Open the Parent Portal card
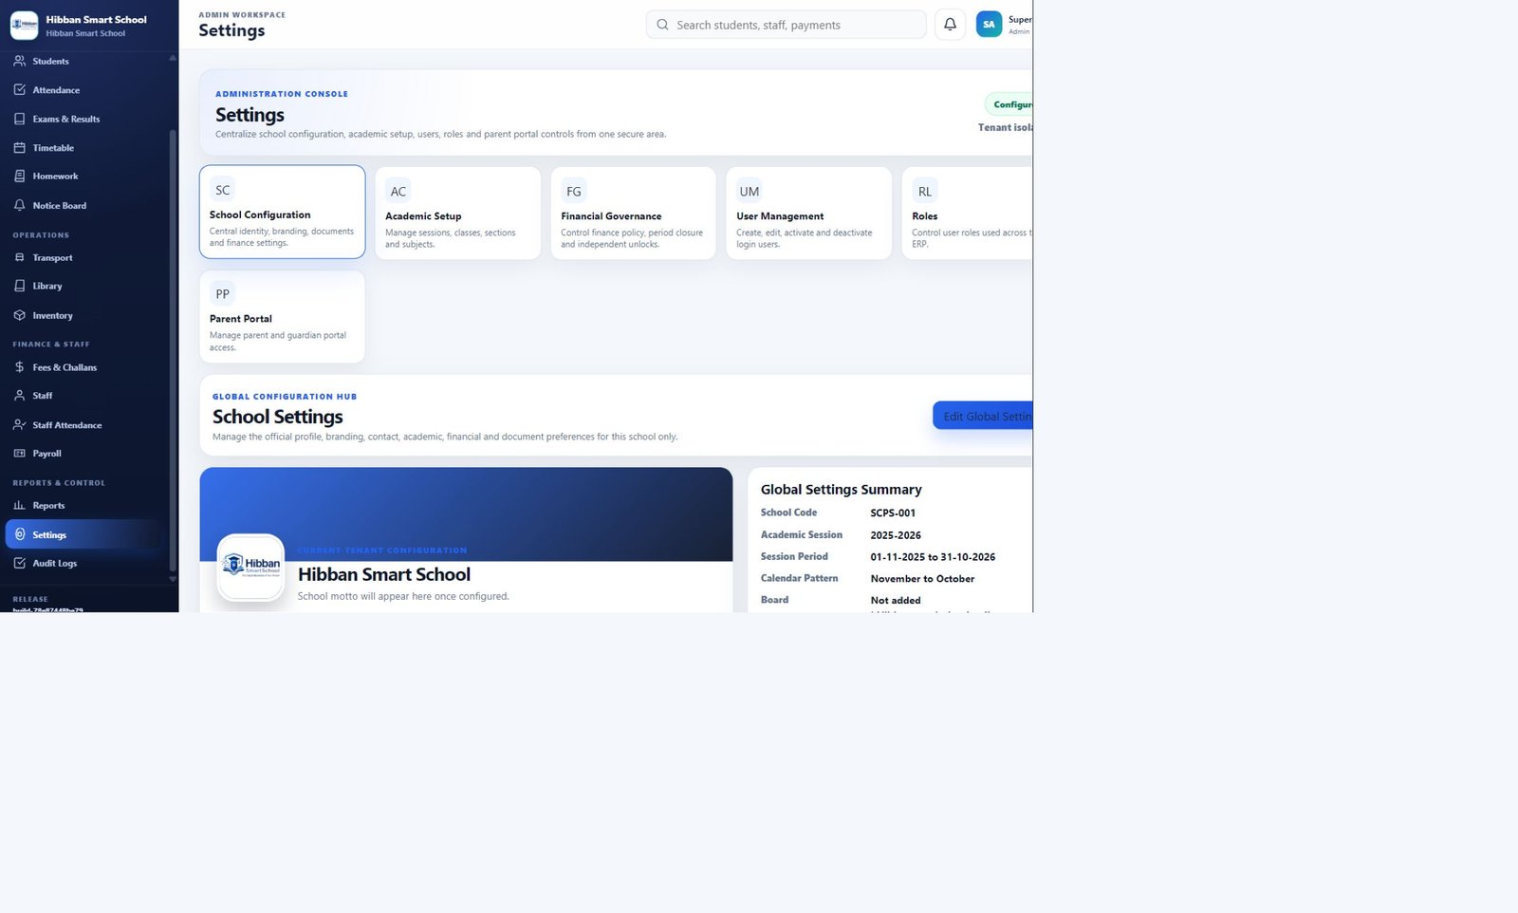The image size is (1518, 913). (x=282, y=317)
